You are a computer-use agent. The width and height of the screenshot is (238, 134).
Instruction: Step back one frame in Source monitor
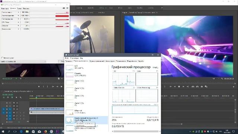(x=57, y=87)
